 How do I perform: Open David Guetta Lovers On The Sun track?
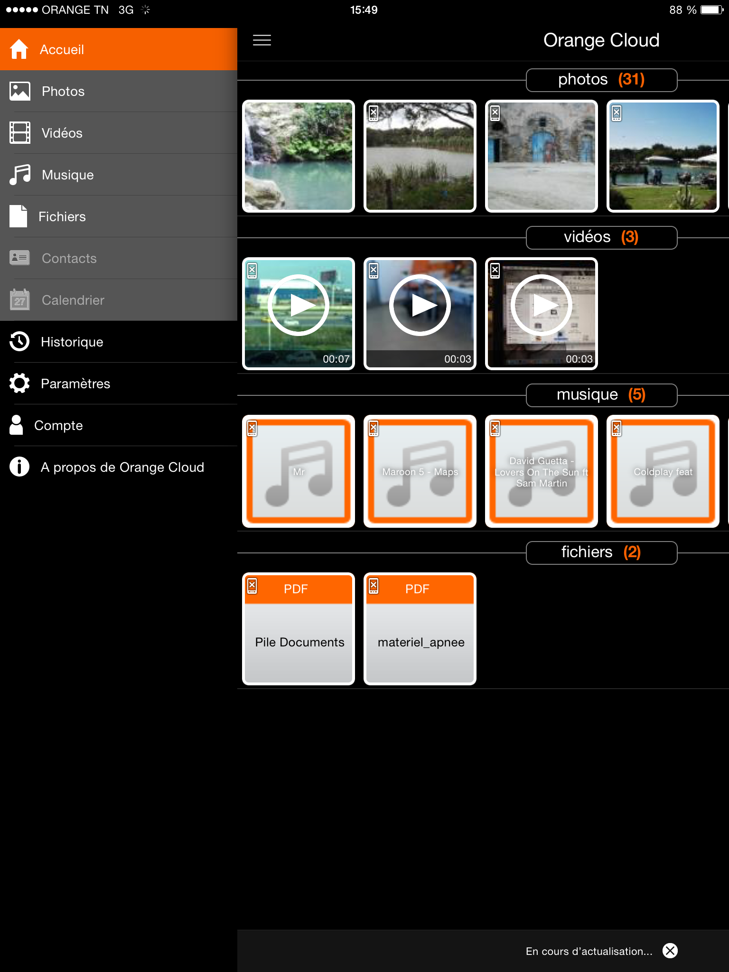click(x=542, y=471)
